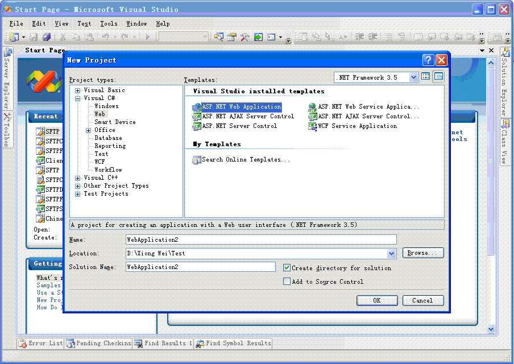Expand the Office node
This screenshot has height=364, width=514.
(88, 130)
